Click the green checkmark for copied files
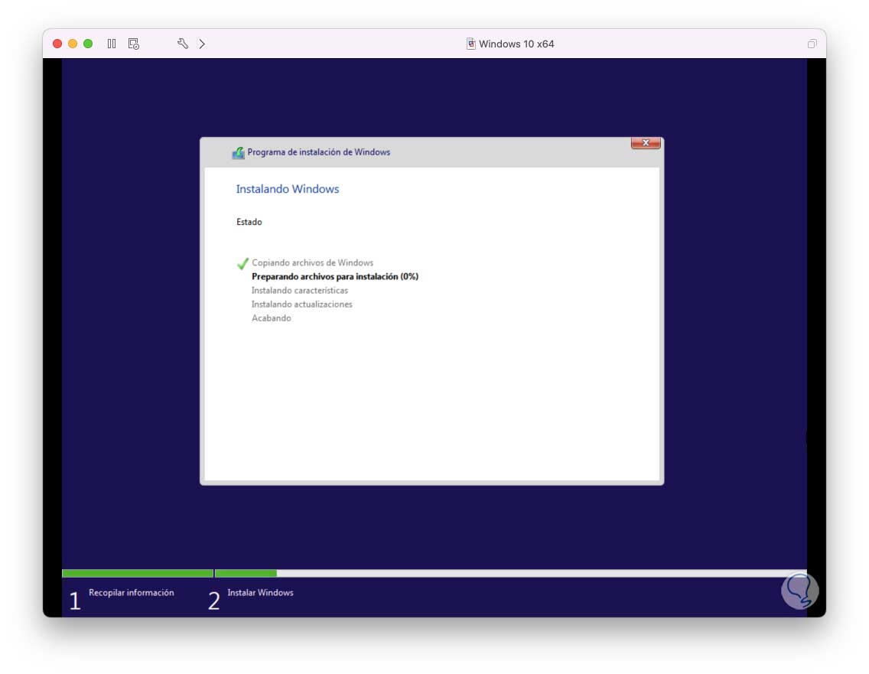 242,263
